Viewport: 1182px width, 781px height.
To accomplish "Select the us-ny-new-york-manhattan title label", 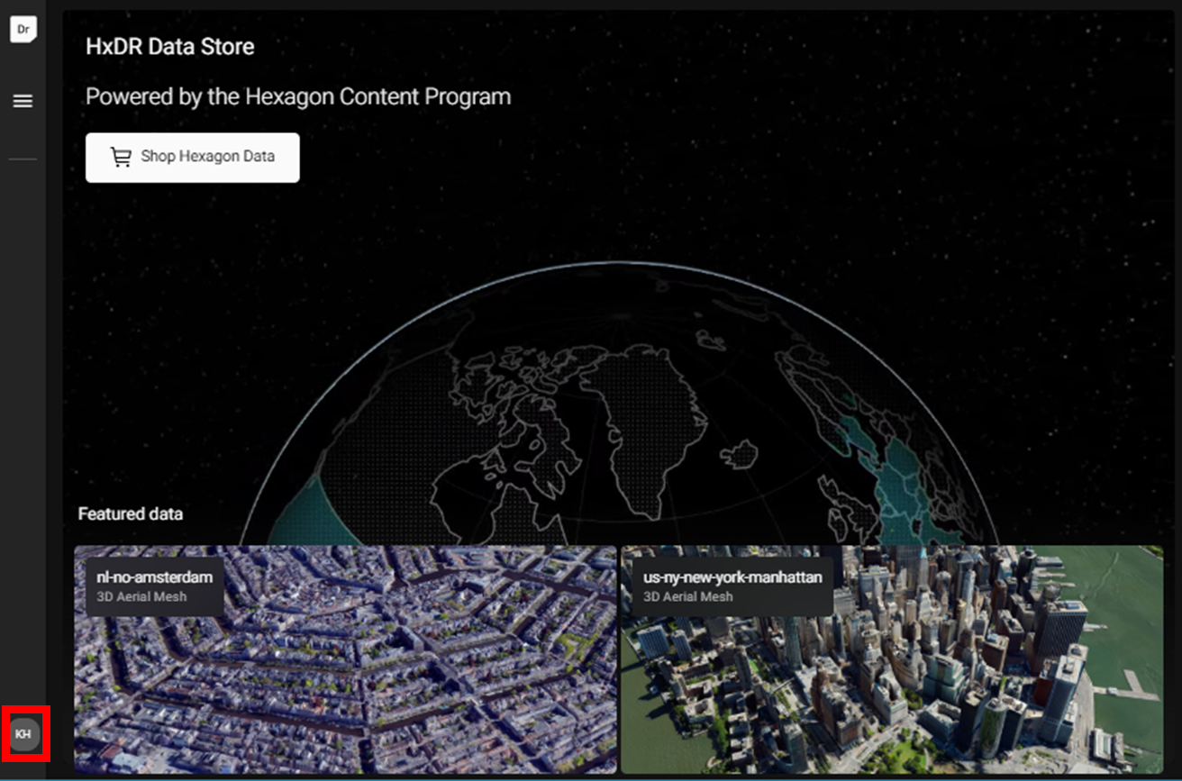I will (732, 577).
